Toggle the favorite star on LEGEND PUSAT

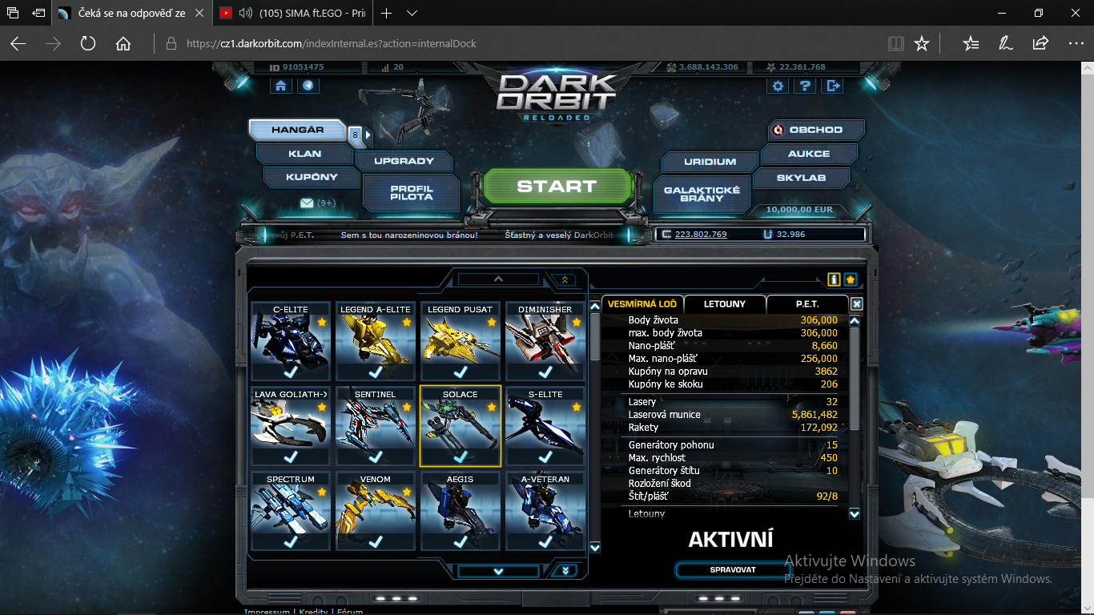pos(491,322)
